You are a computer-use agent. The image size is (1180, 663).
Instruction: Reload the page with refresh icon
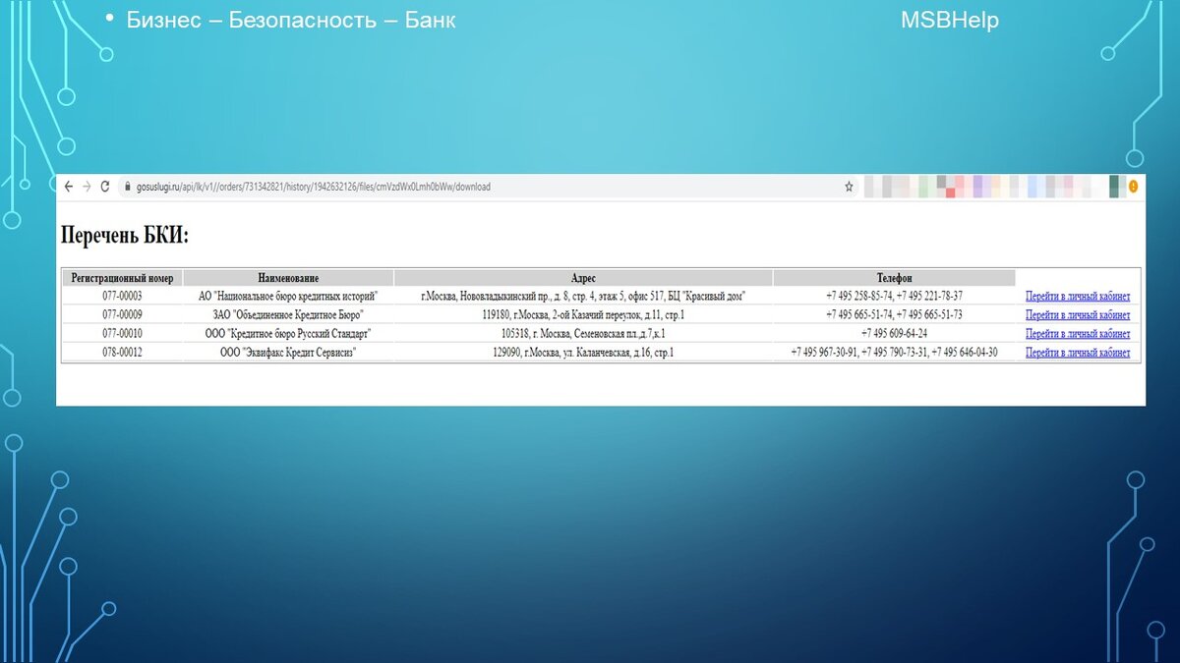pos(105,187)
